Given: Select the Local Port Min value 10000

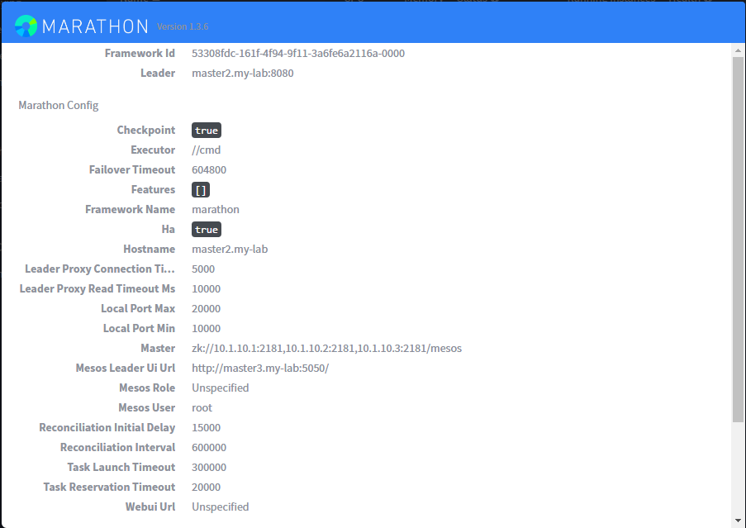Looking at the screenshot, I should 206,328.
